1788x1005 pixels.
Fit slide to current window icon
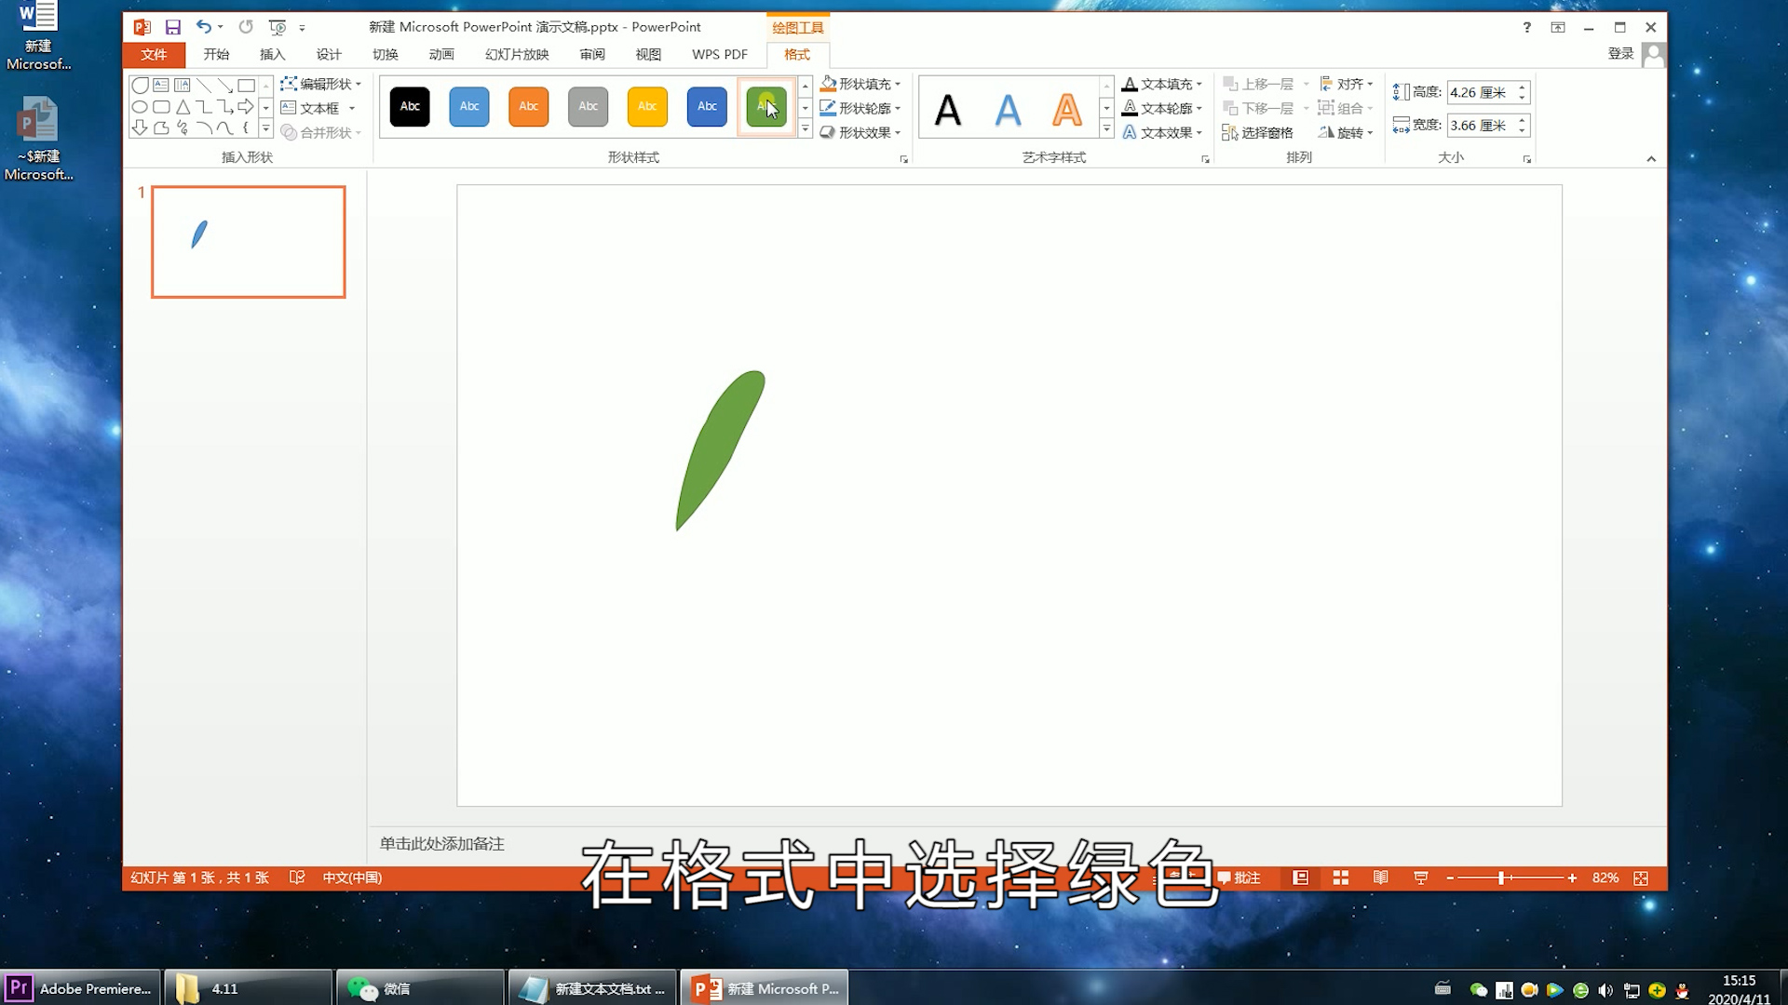[x=1641, y=878]
